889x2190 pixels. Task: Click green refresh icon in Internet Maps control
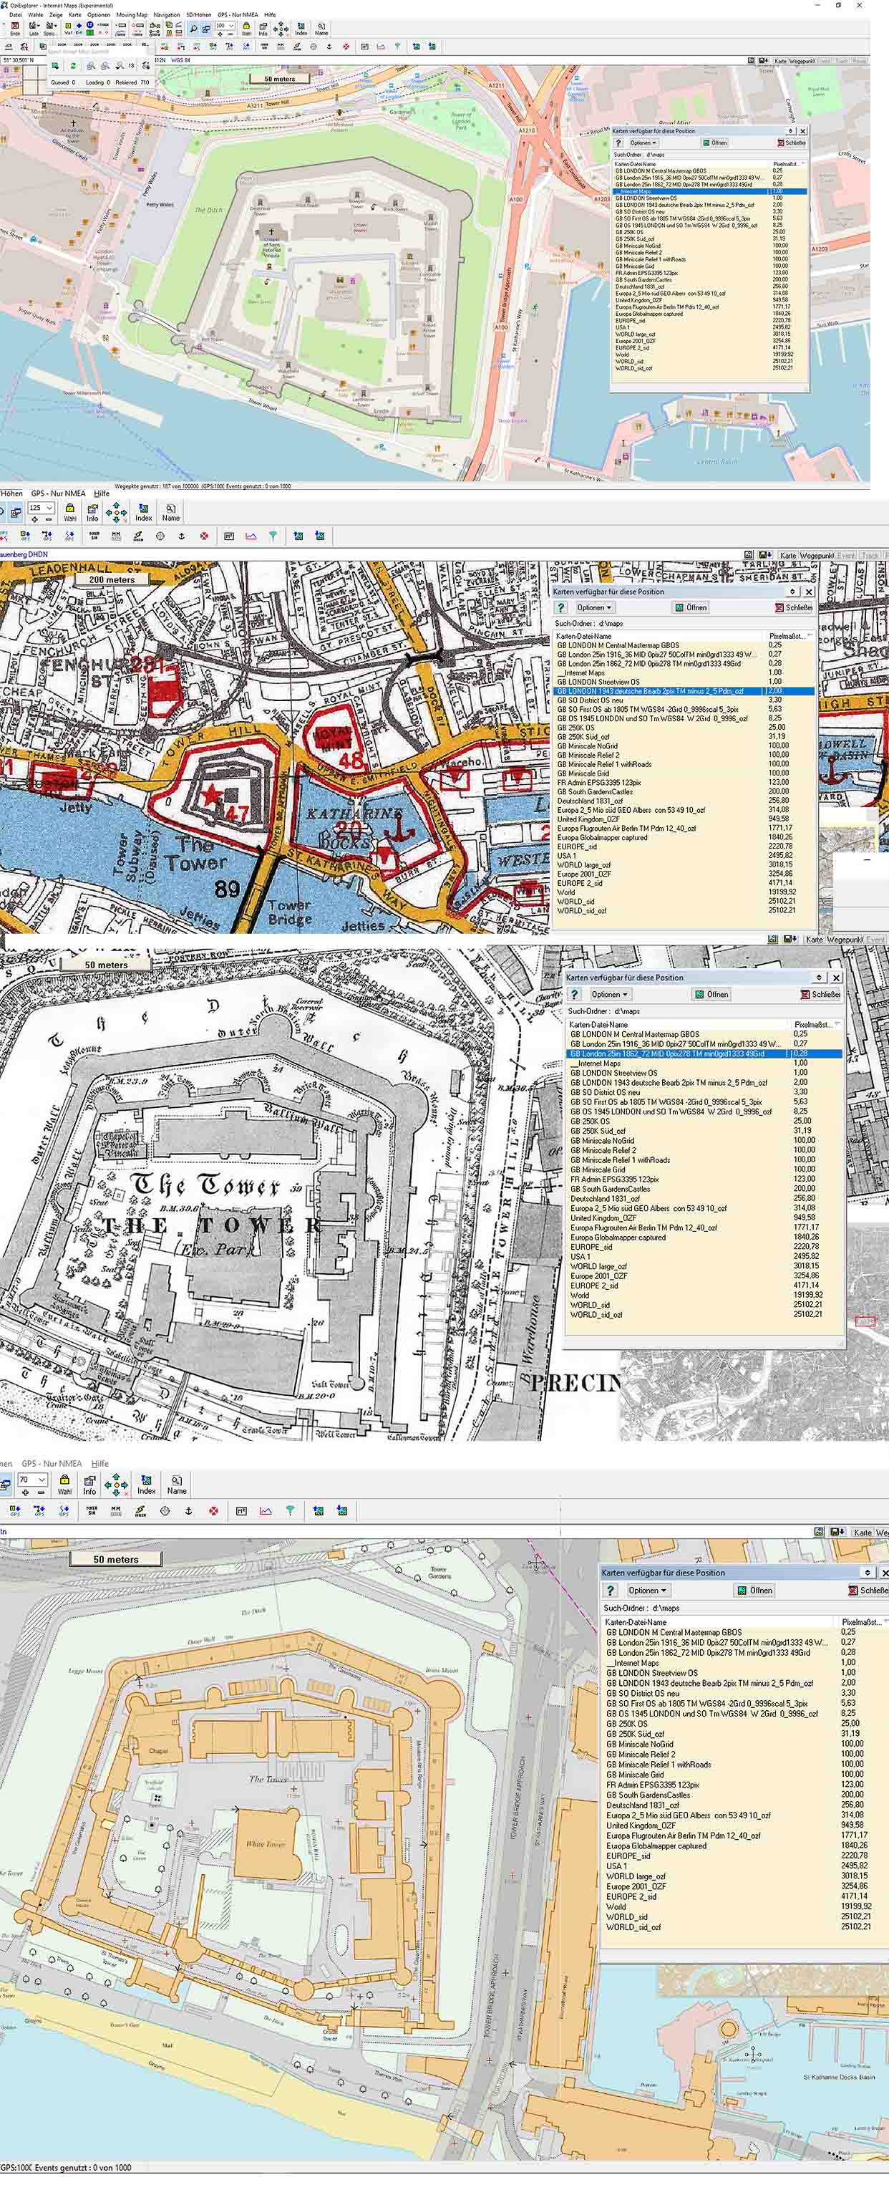(73, 65)
